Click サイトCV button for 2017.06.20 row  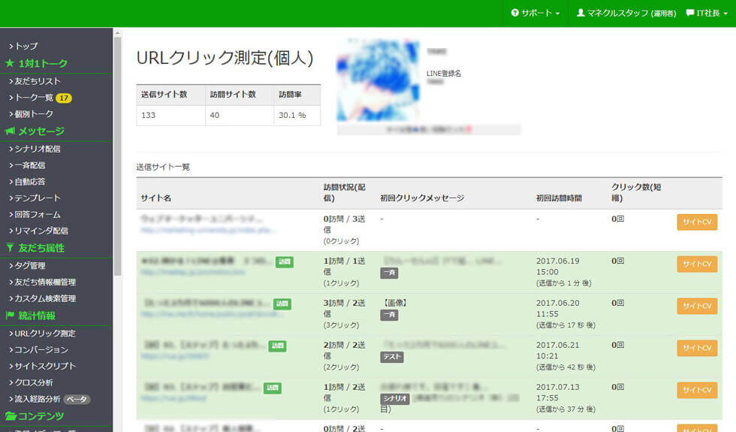[x=697, y=307]
